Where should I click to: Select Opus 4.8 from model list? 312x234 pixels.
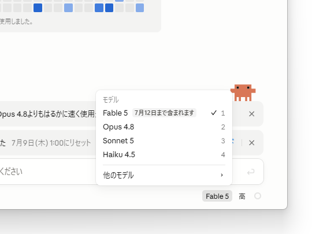164,127
